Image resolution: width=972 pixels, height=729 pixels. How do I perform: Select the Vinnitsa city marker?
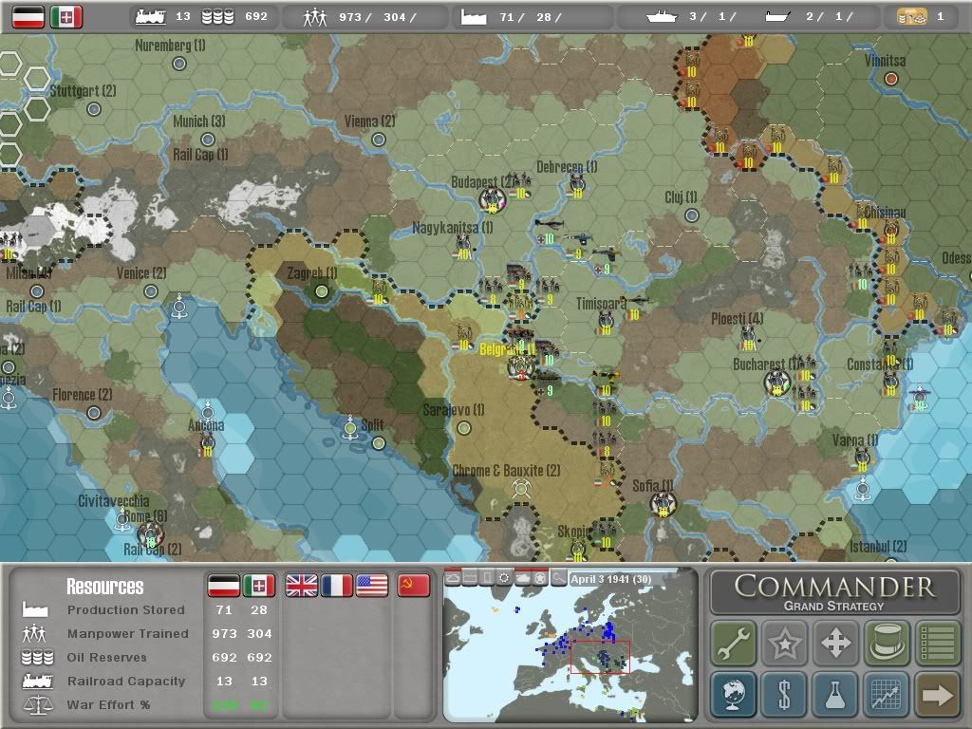(890, 79)
